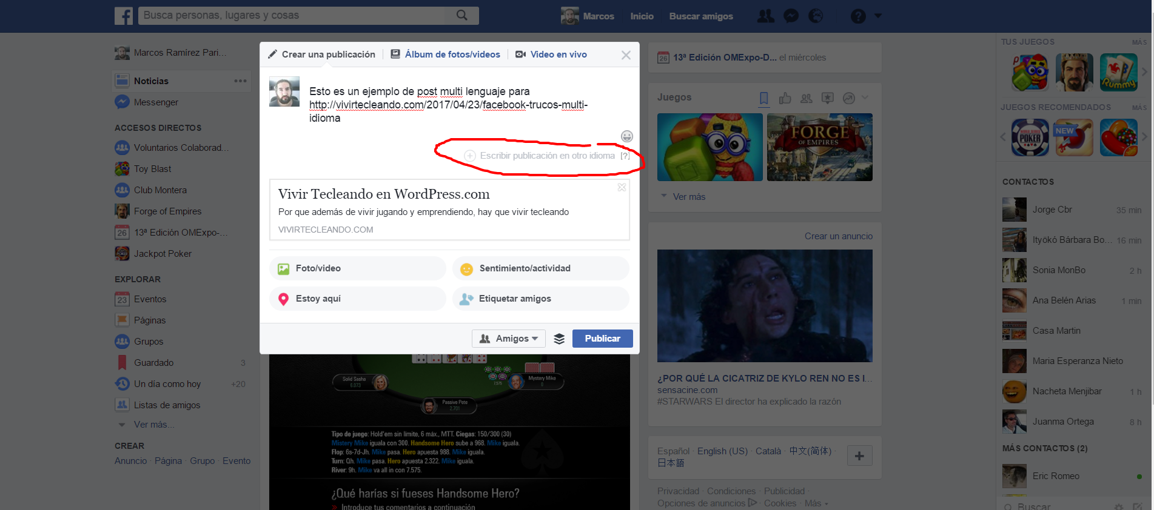Open the layers posting options icon
This screenshot has width=1154, height=510.
click(559, 339)
